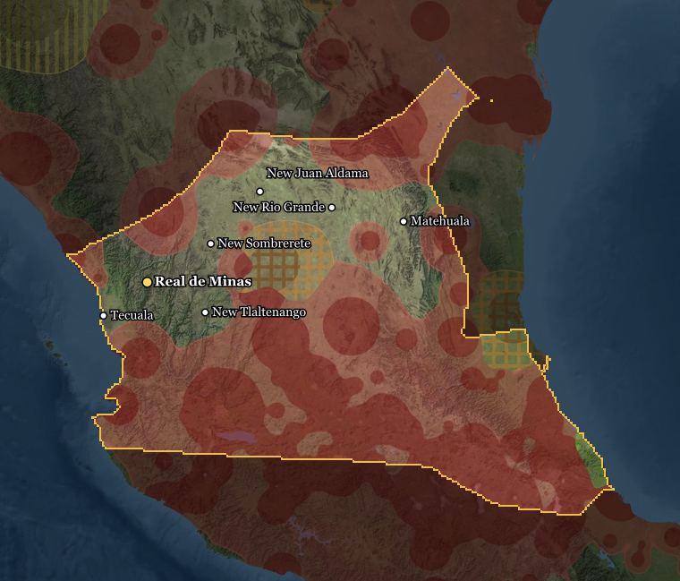Select the New Tlaltenango label
Viewport: 680px width, 581px height.
259,312
